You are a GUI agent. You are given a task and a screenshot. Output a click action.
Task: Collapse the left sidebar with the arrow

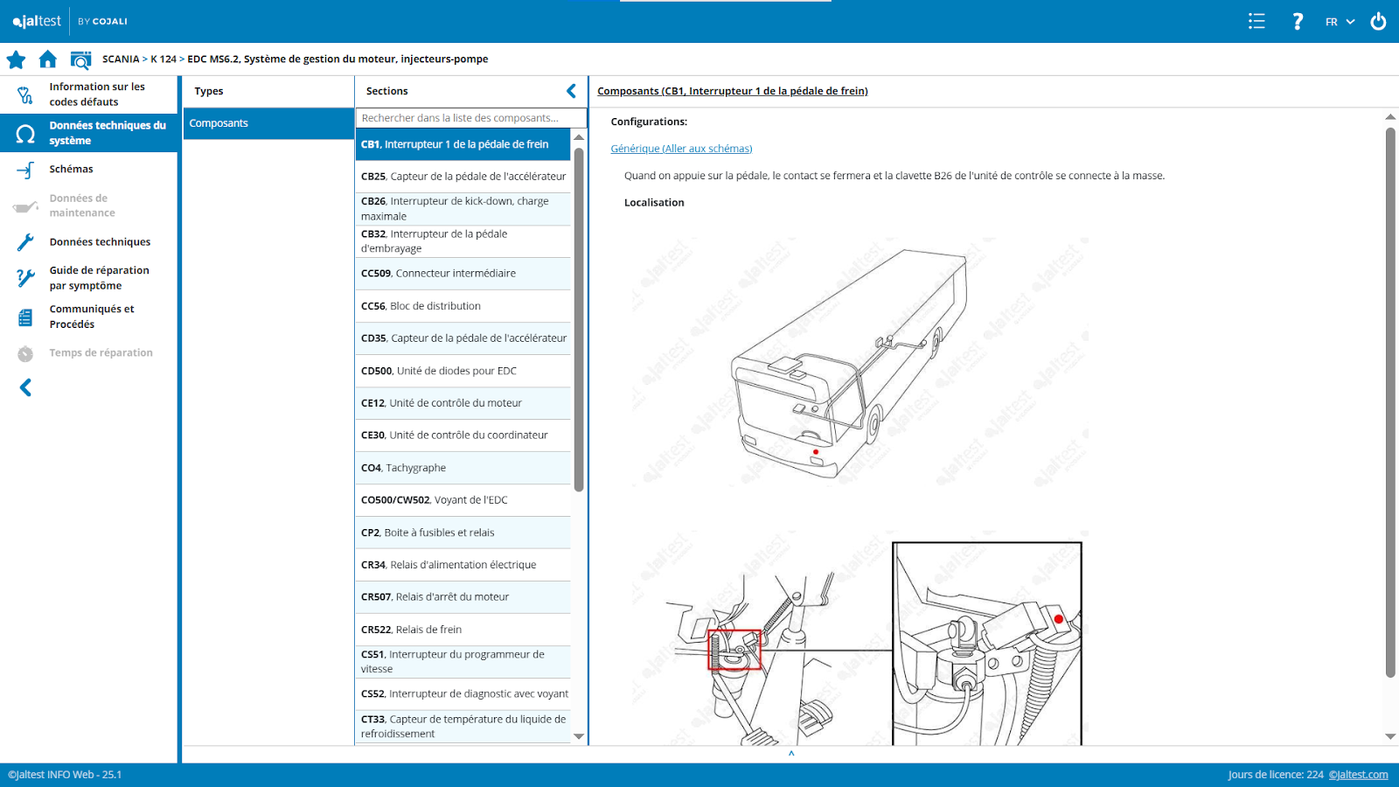25,387
